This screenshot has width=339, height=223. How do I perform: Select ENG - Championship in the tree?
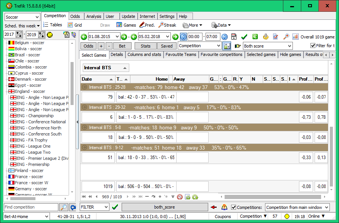coord(35,116)
